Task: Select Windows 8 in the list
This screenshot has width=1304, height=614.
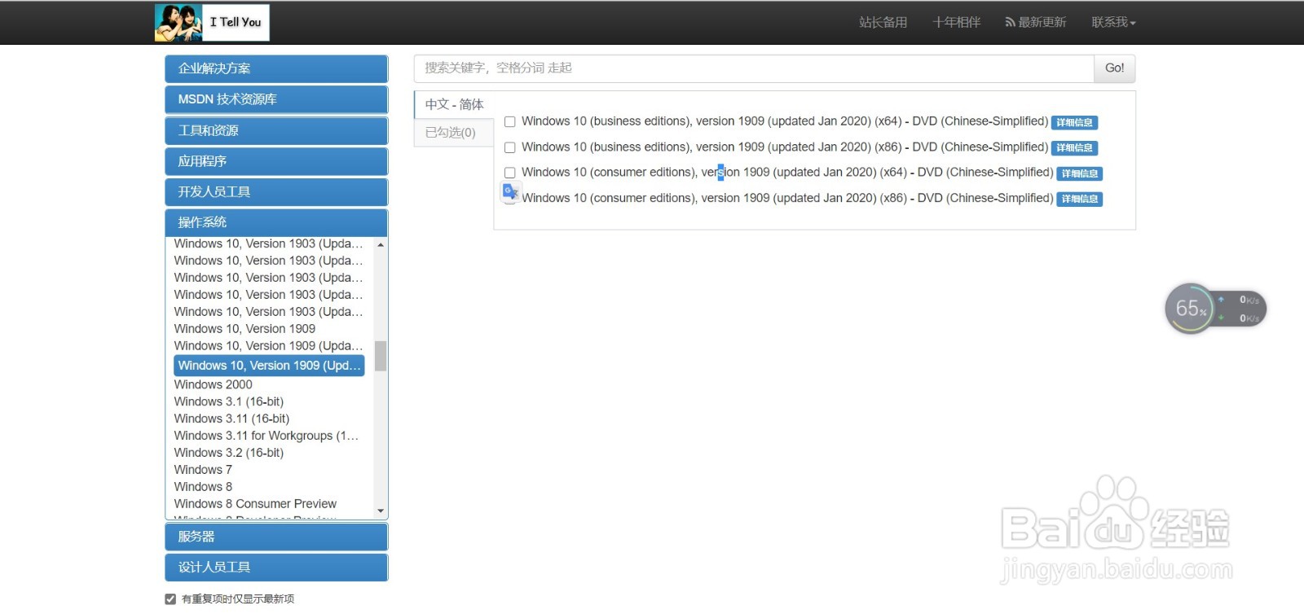Action: coord(203,487)
